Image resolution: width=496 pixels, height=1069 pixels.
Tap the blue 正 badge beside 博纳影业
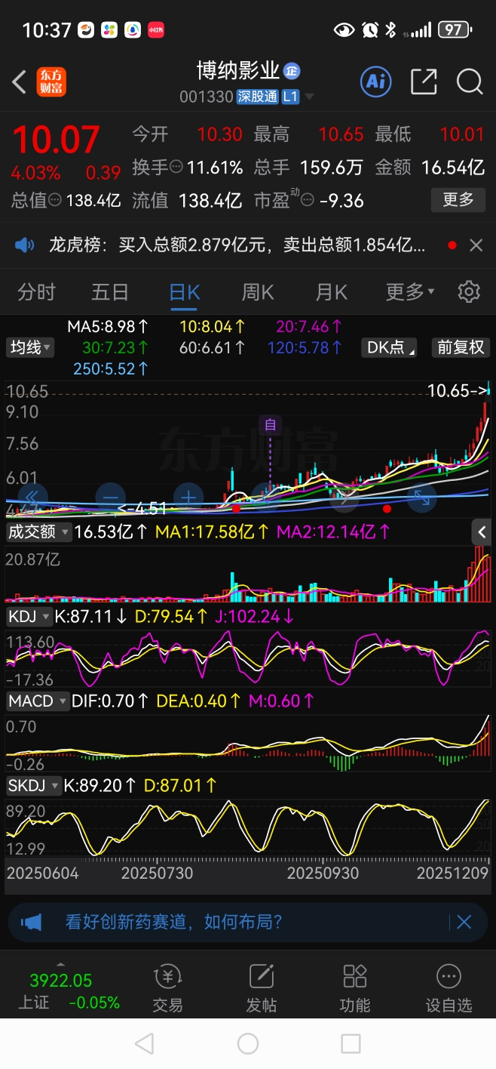click(x=292, y=72)
